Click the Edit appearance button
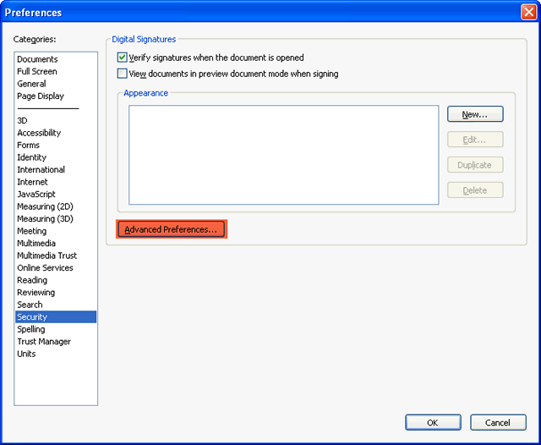 (x=475, y=140)
